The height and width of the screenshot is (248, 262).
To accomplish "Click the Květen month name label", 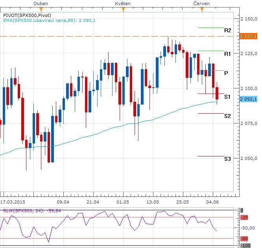I will point(123,4).
